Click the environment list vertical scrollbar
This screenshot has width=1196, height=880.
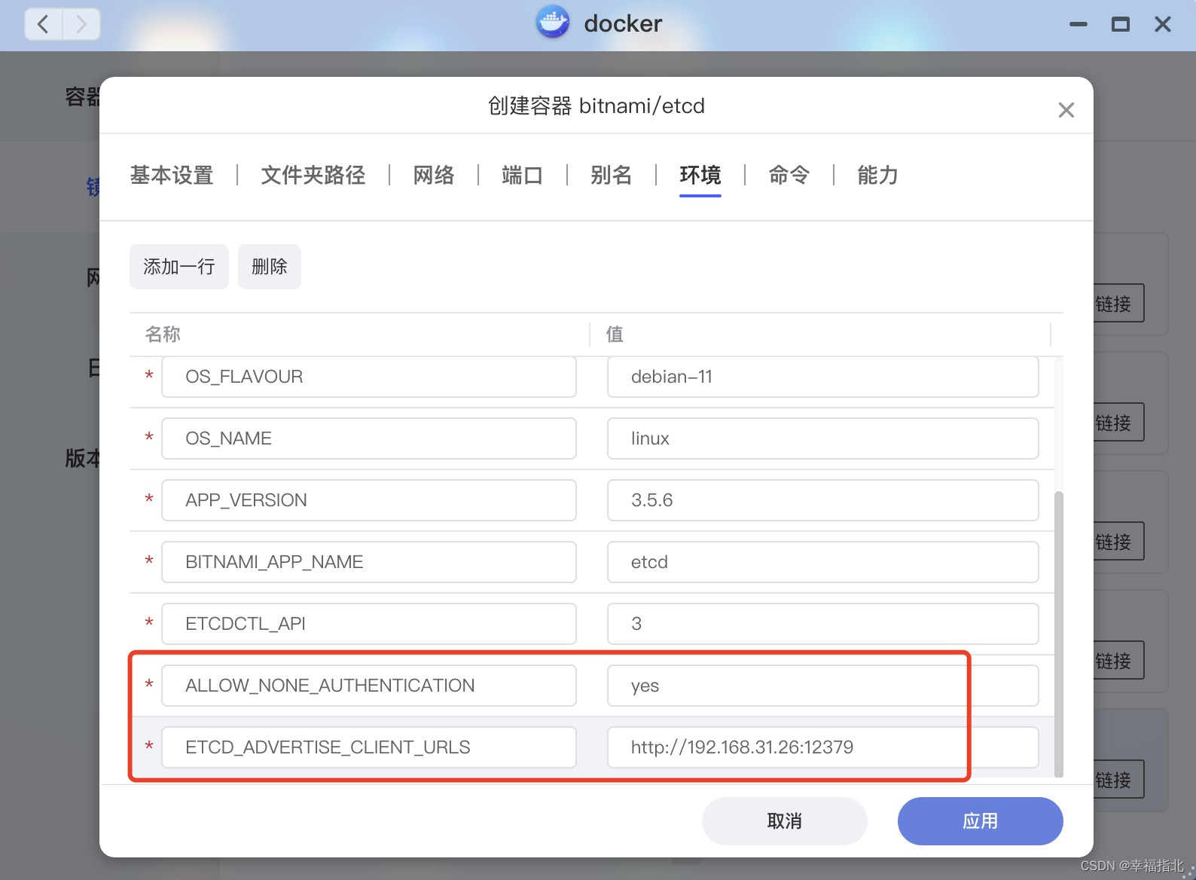(x=1059, y=634)
